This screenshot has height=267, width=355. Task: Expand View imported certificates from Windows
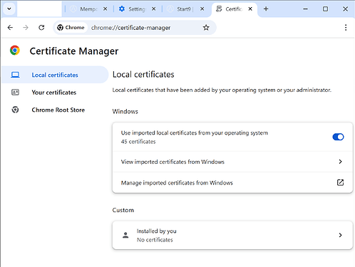pyautogui.click(x=232, y=162)
